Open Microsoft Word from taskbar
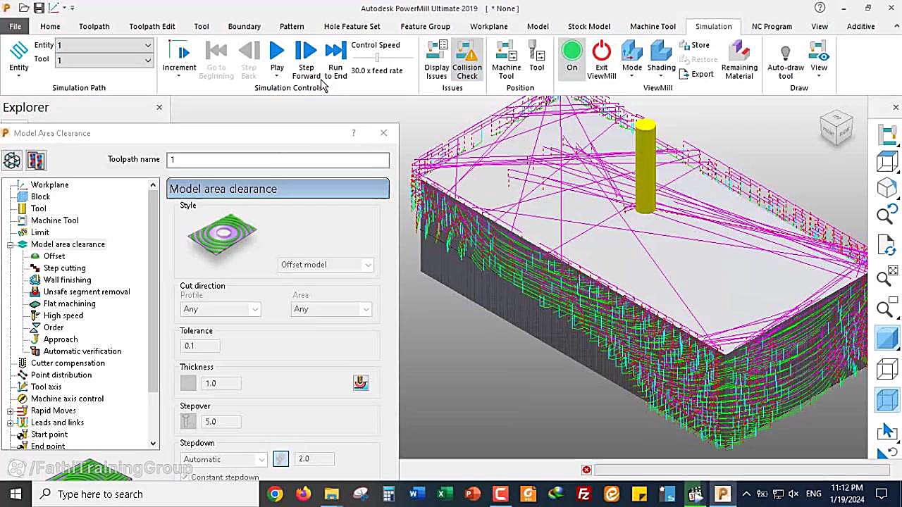The height and width of the screenshot is (507, 902). point(416,494)
